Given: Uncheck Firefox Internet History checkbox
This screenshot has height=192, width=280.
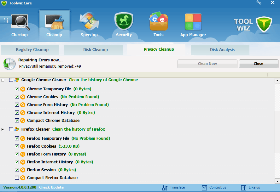Looking at the screenshot, I should (x=17, y=162).
